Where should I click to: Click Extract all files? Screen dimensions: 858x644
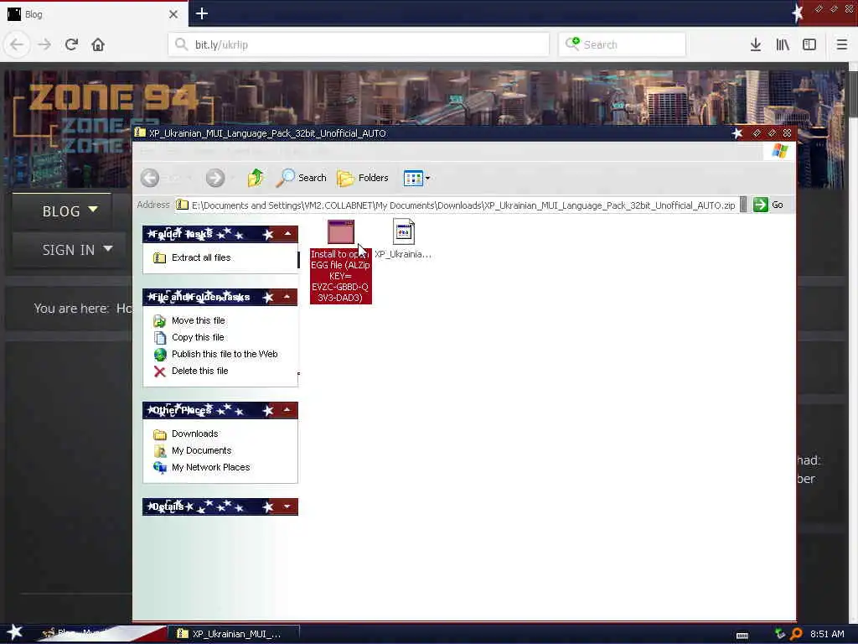point(201,257)
